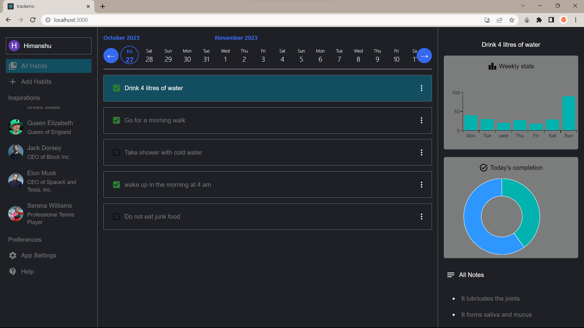The width and height of the screenshot is (584, 328).
Task: Click the Today's completion checkmark icon
Action: pos(483,168)
